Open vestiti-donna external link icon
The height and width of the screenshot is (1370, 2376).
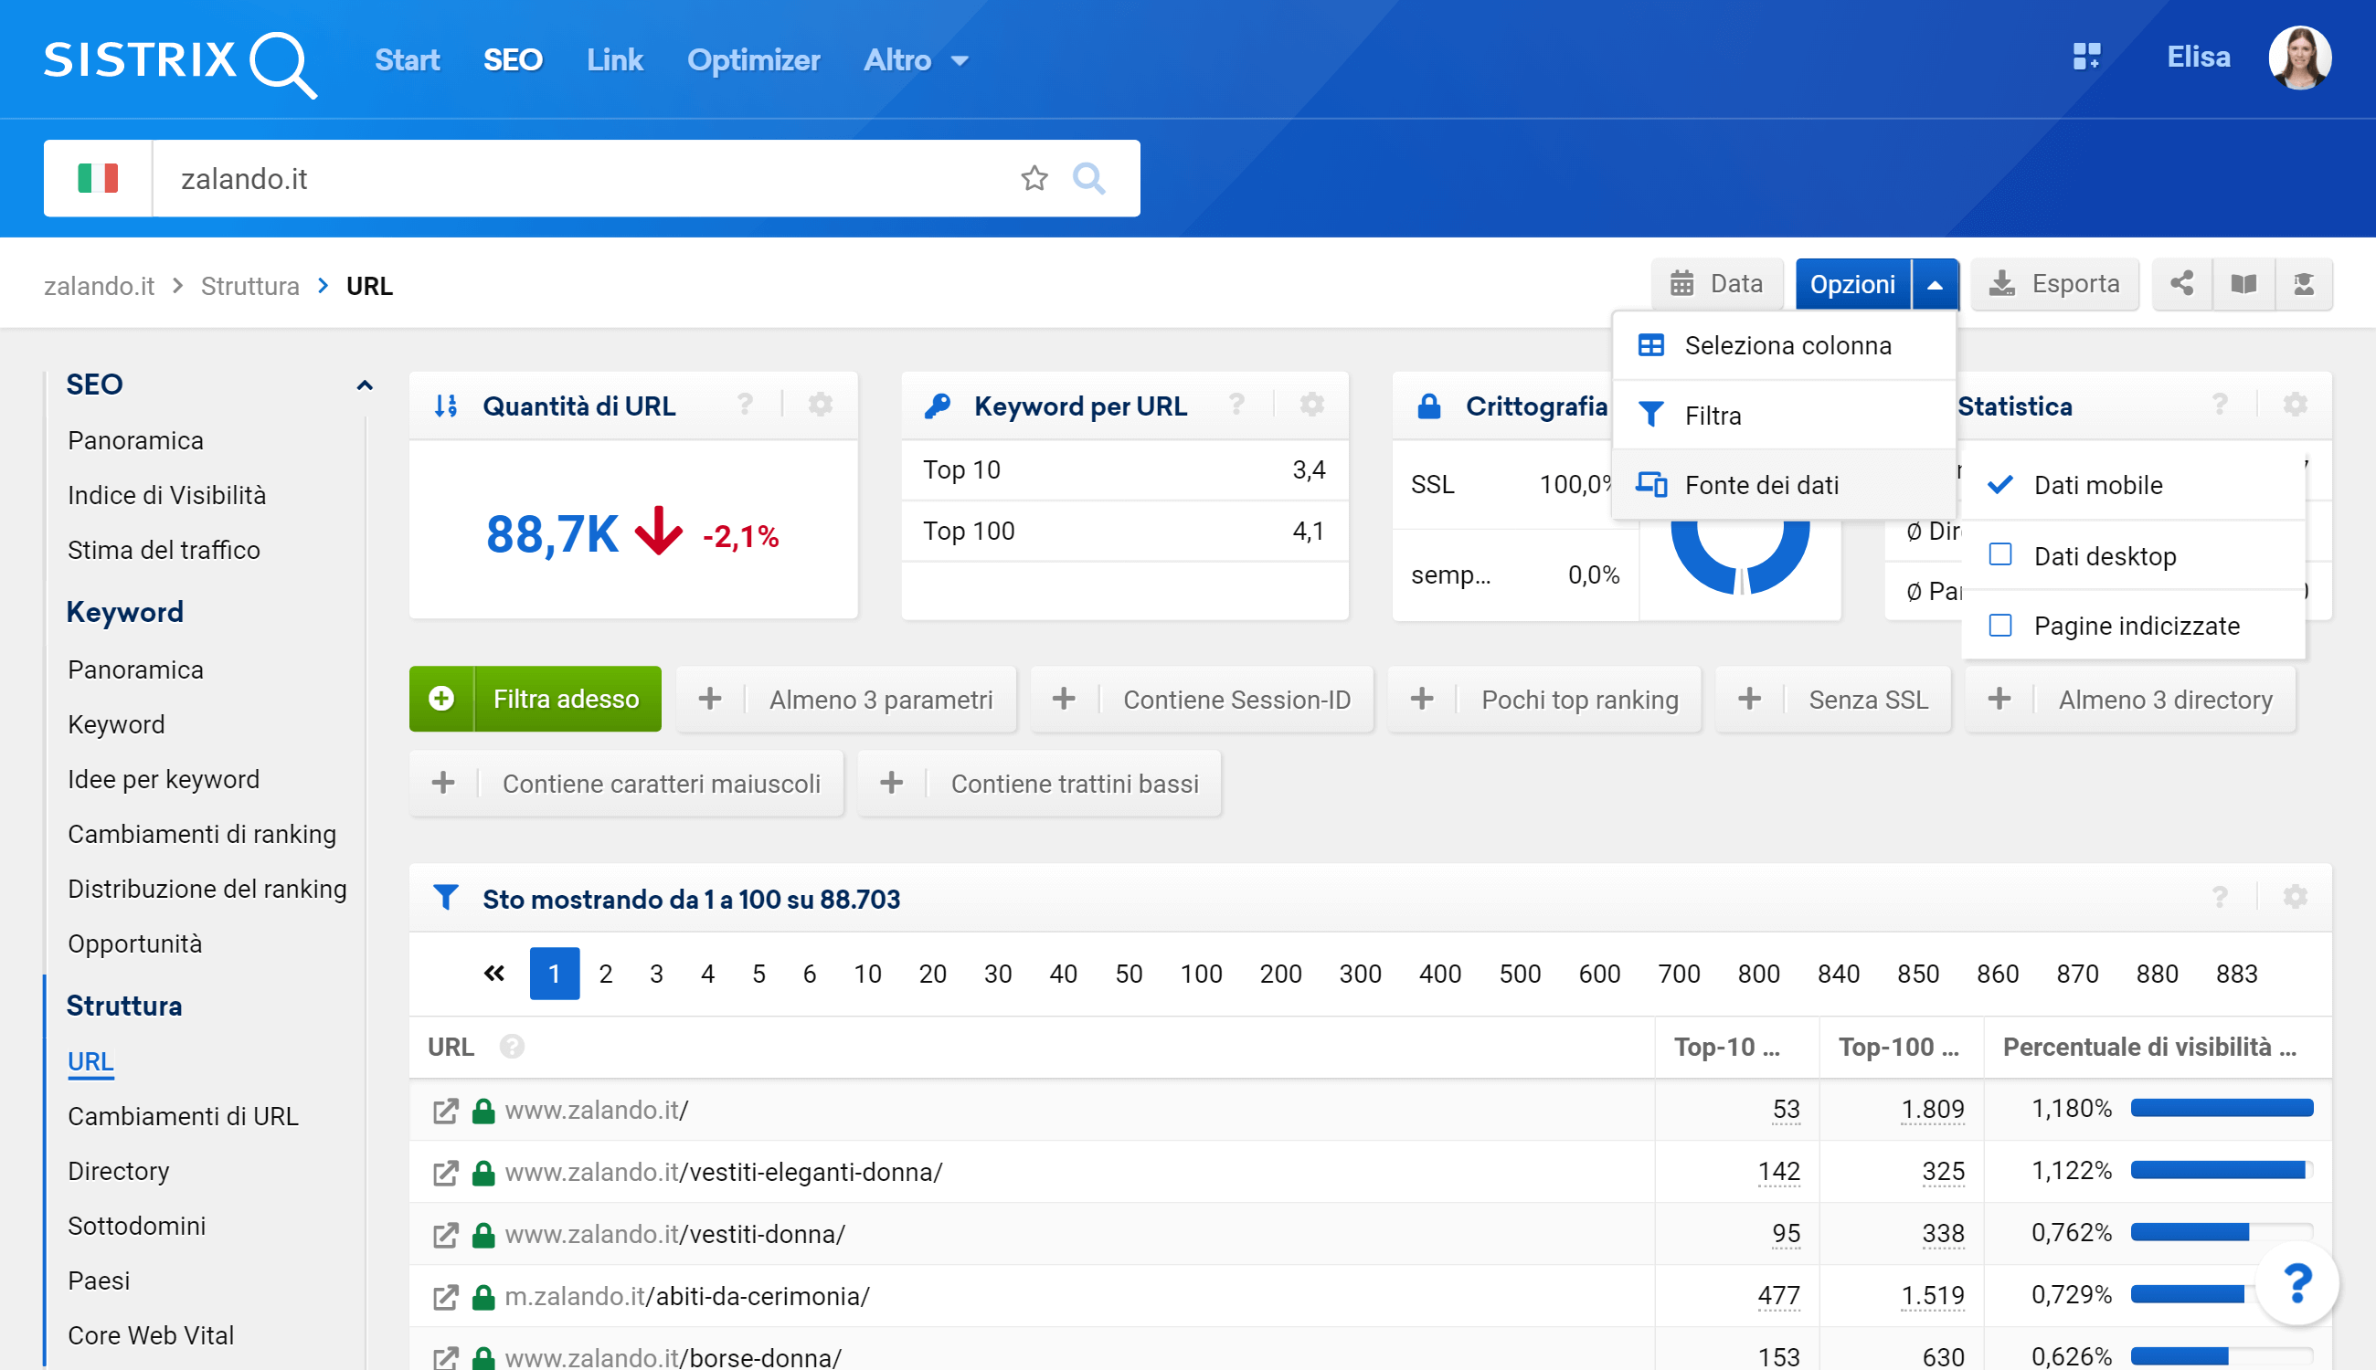click(445, 1235)
